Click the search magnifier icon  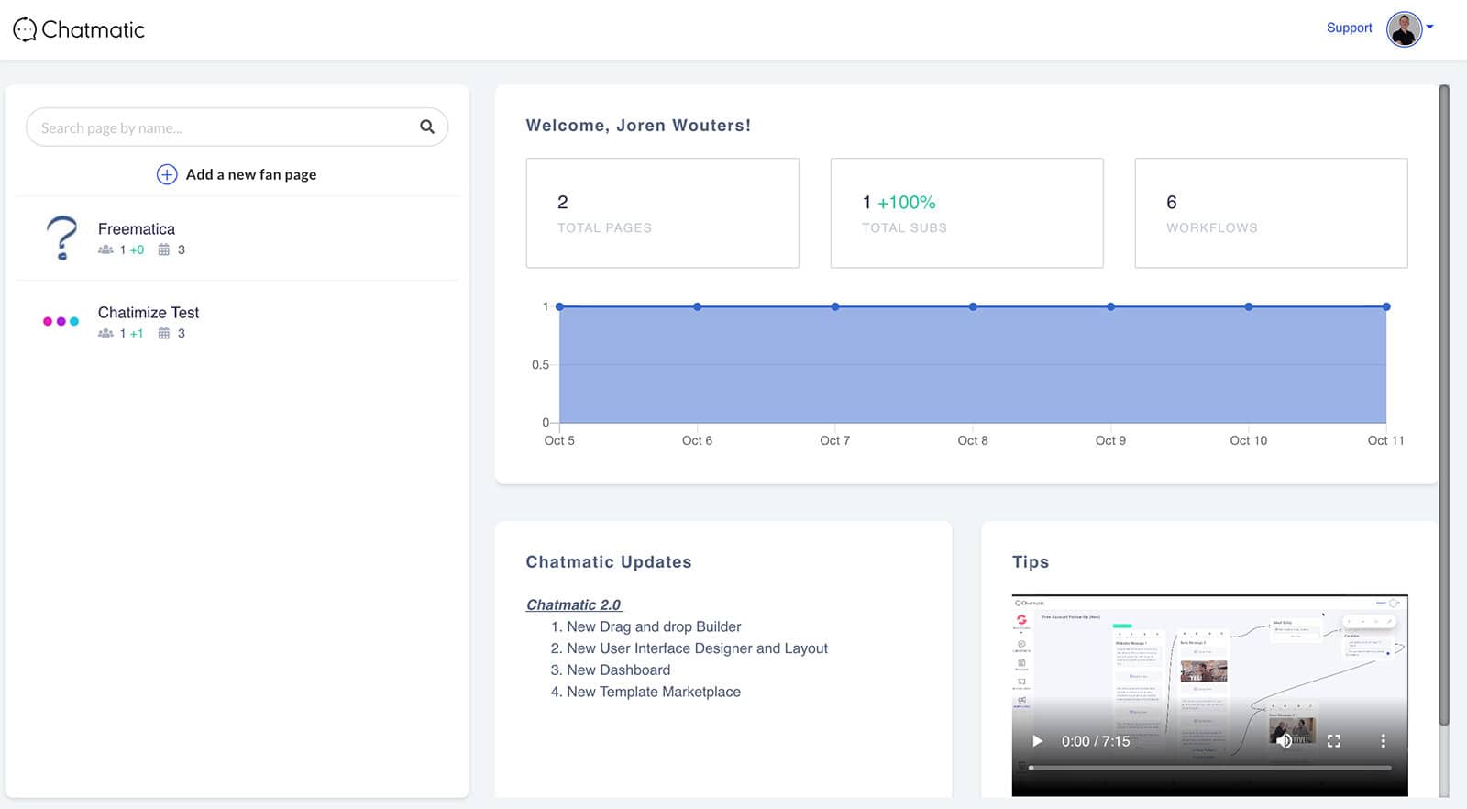[x=427, y=127]
